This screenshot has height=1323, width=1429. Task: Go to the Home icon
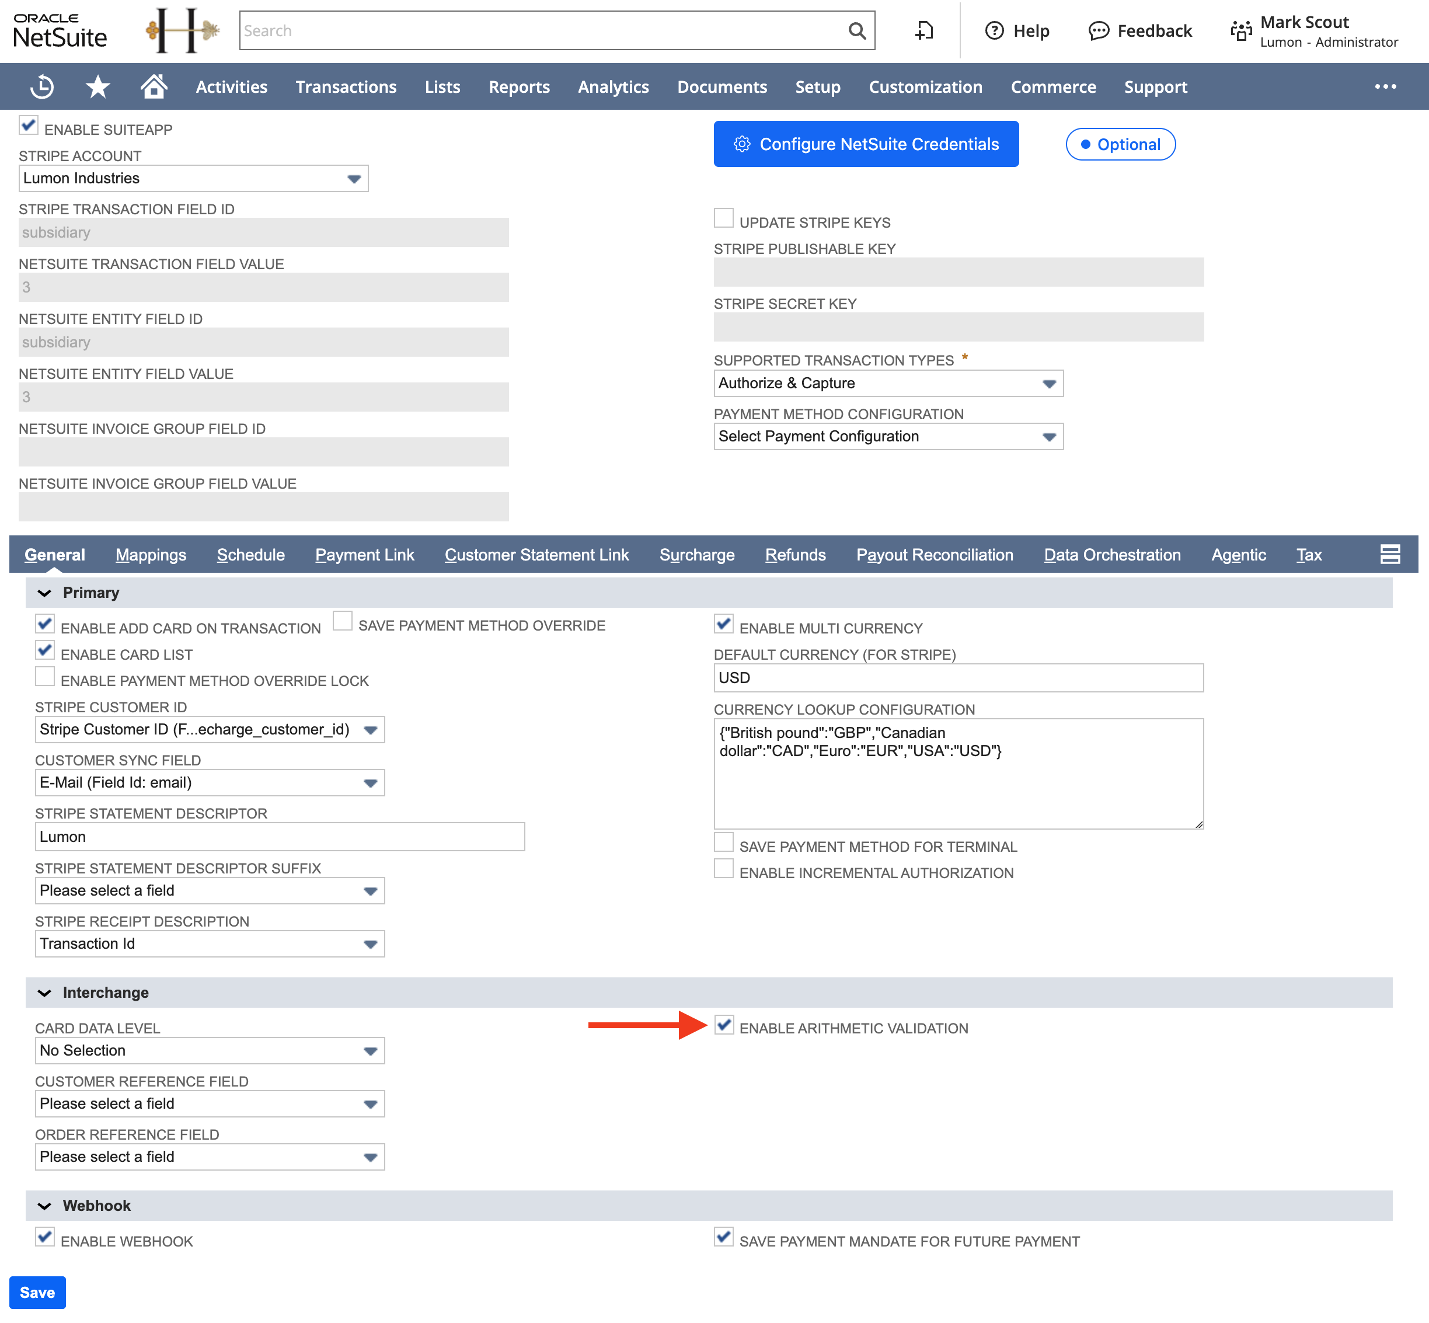click(x=154, y=86)
